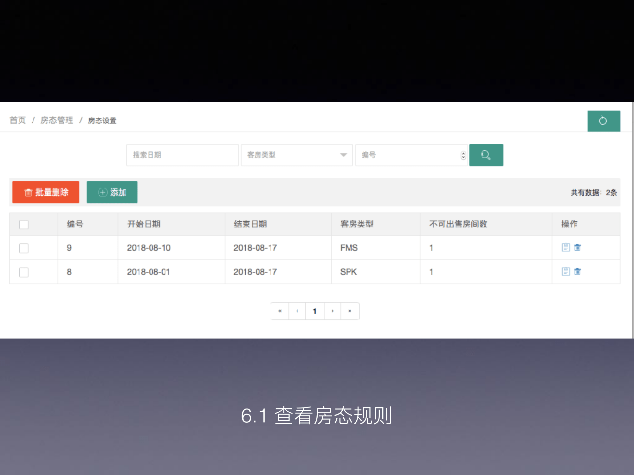The height and width of the screenshot is (475, 634).
Task: Toggle the select-all header checkbox
Action: click(x=24, y=224)
